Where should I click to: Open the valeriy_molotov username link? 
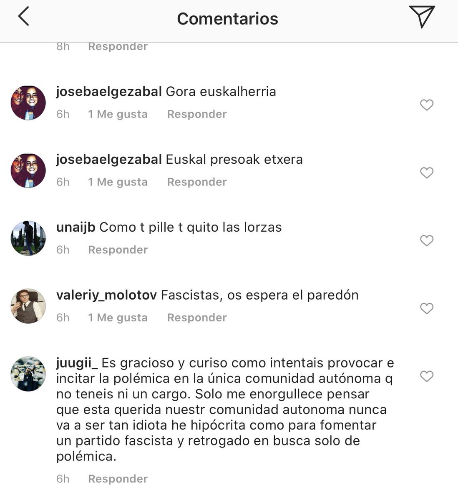click(x=106, y=295)
